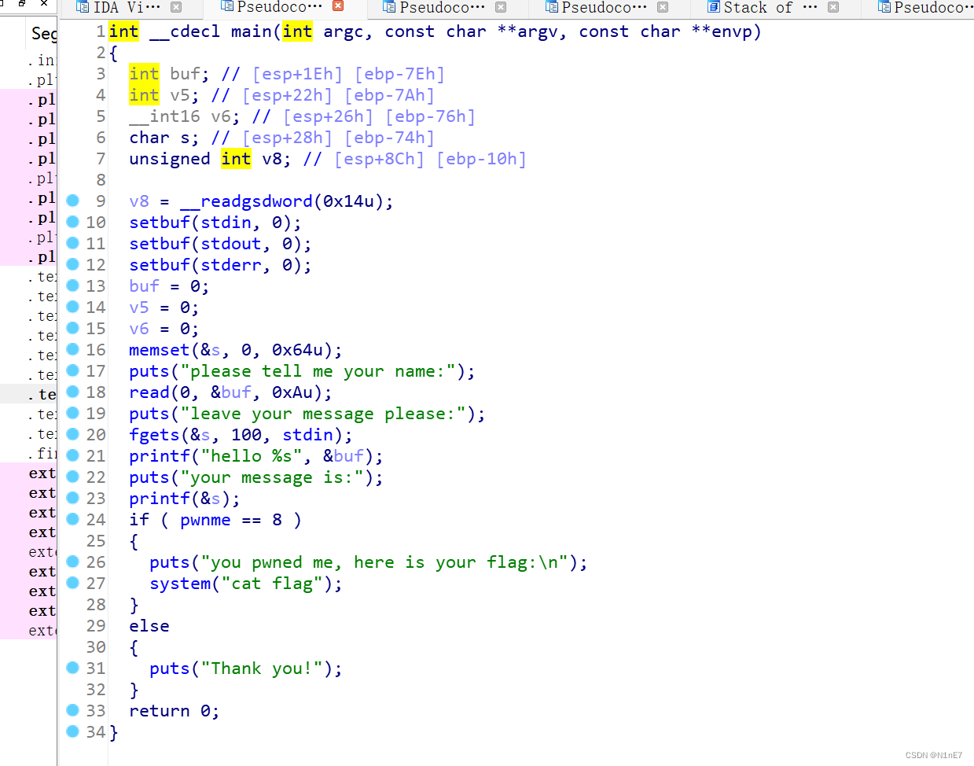Select the .in segment row in left panel

pos(42,60)
